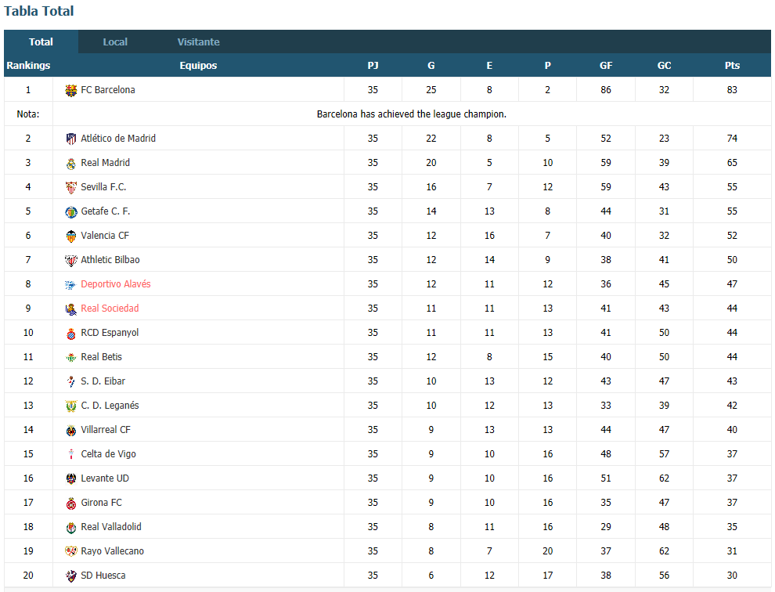Viewport: 775px width, 592px height.
Task: Switch to the Local tab
Action: (x=115, y=42)
